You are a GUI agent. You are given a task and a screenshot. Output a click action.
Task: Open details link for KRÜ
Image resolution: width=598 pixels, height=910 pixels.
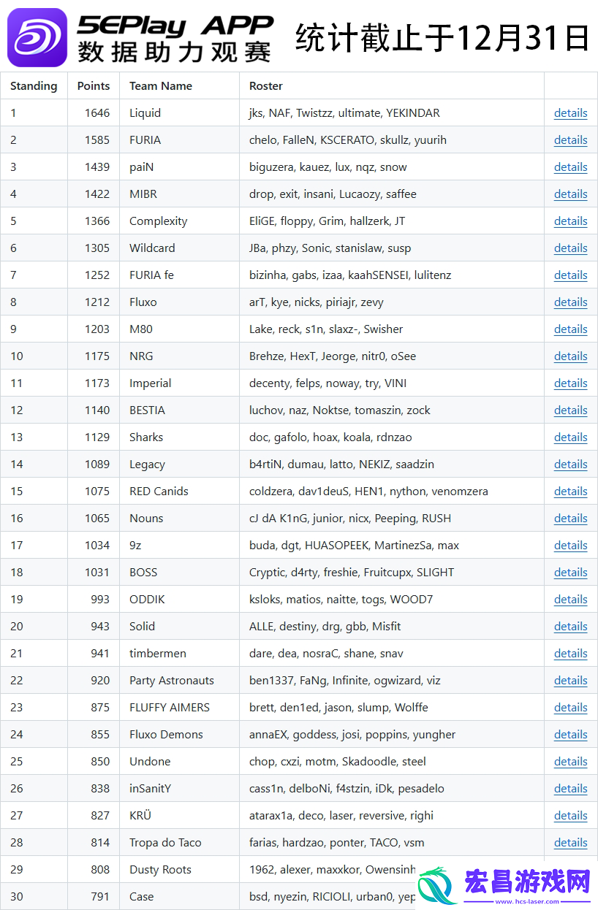click(570, 816)
